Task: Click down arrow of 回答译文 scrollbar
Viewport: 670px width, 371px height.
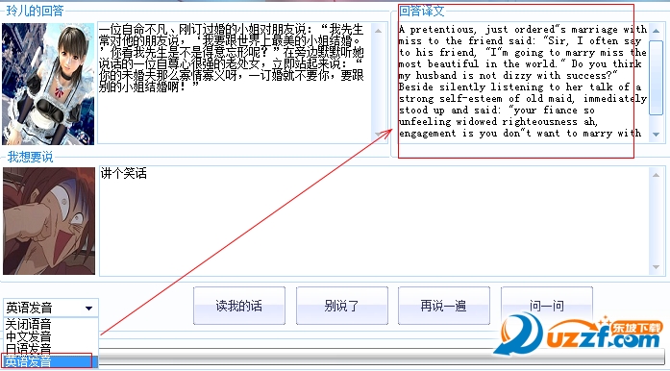Action: [x=656, y=135]
